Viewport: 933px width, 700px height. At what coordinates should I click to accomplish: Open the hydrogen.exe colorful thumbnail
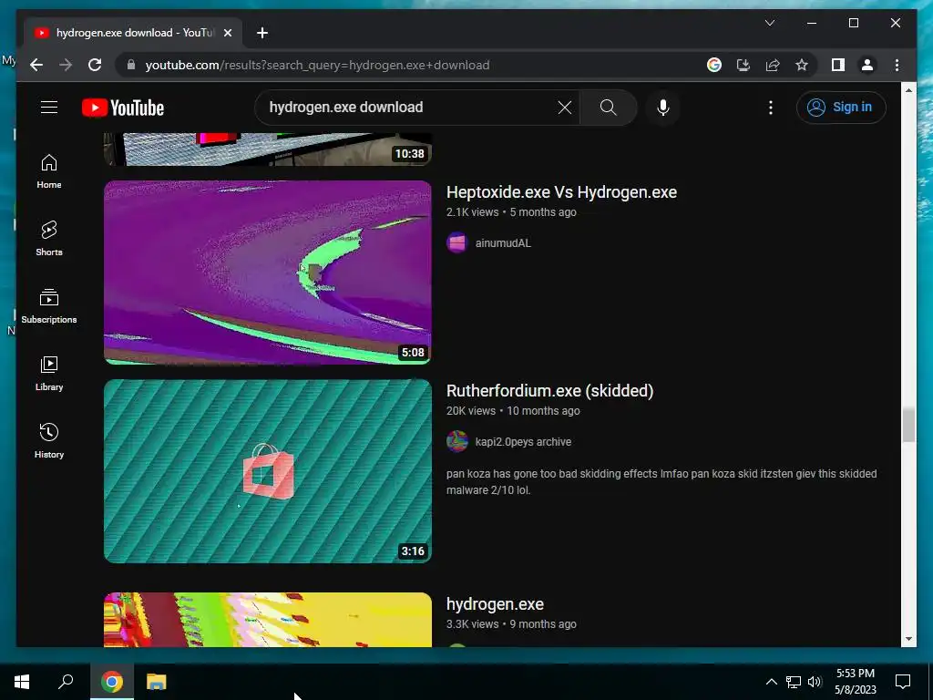267,619
